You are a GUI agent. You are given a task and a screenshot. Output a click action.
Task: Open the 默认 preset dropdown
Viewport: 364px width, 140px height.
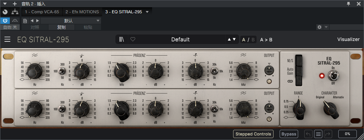(71, 21)
